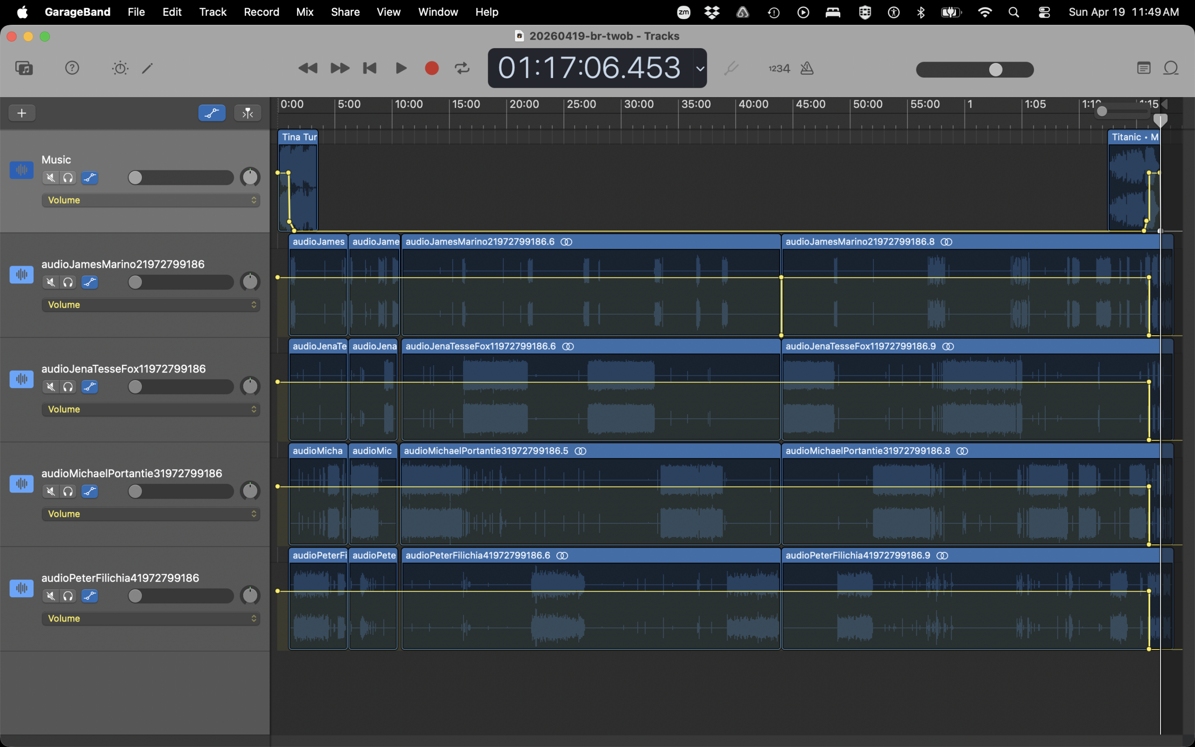This screenshot has width=1195, height=747.
Task: Mute the Music track
Action: (x=50, y=178)
